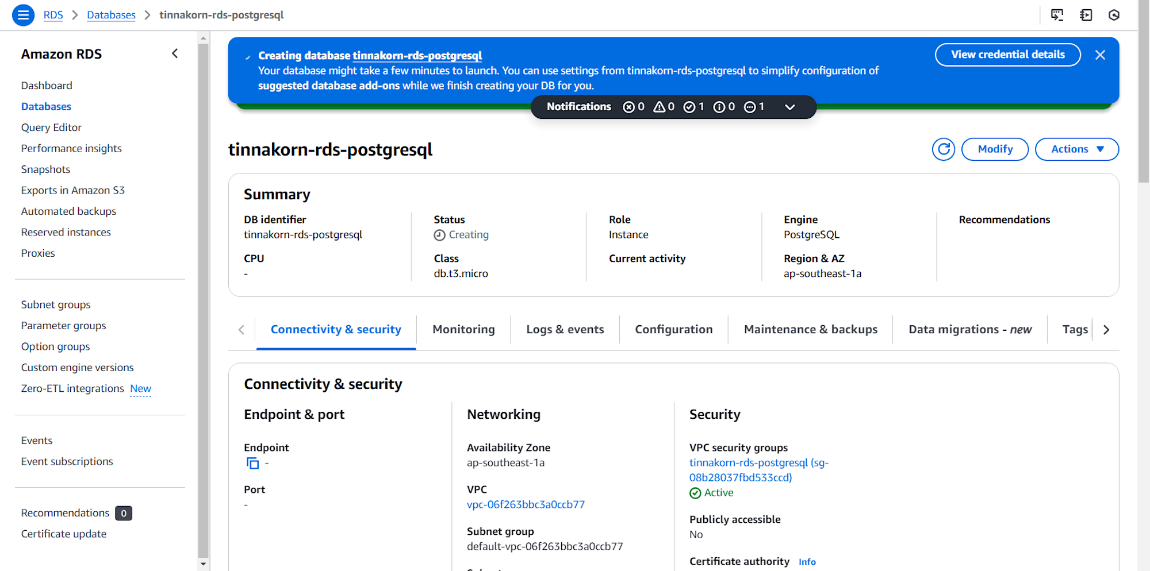Open Exports in Amazon S3

click(72, 190)
